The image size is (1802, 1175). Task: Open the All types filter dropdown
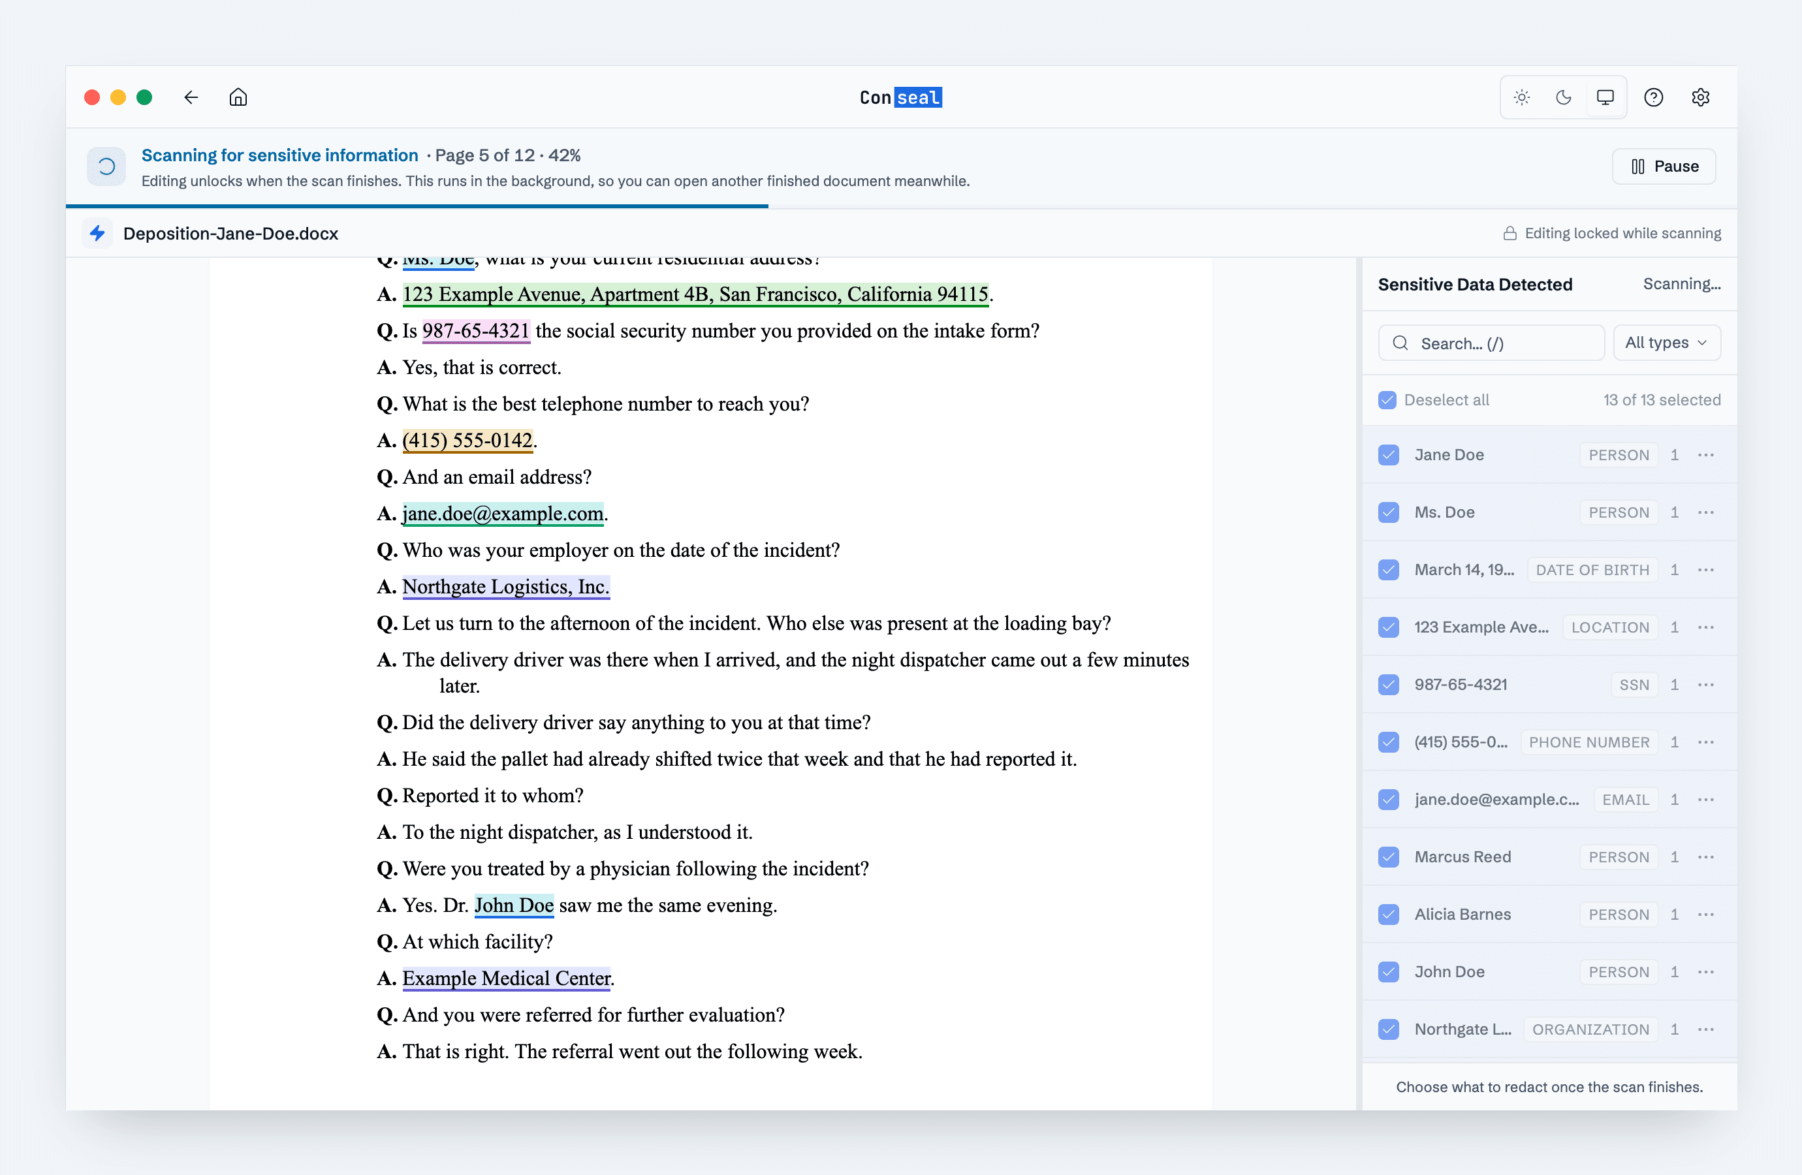pos(1666,343)
